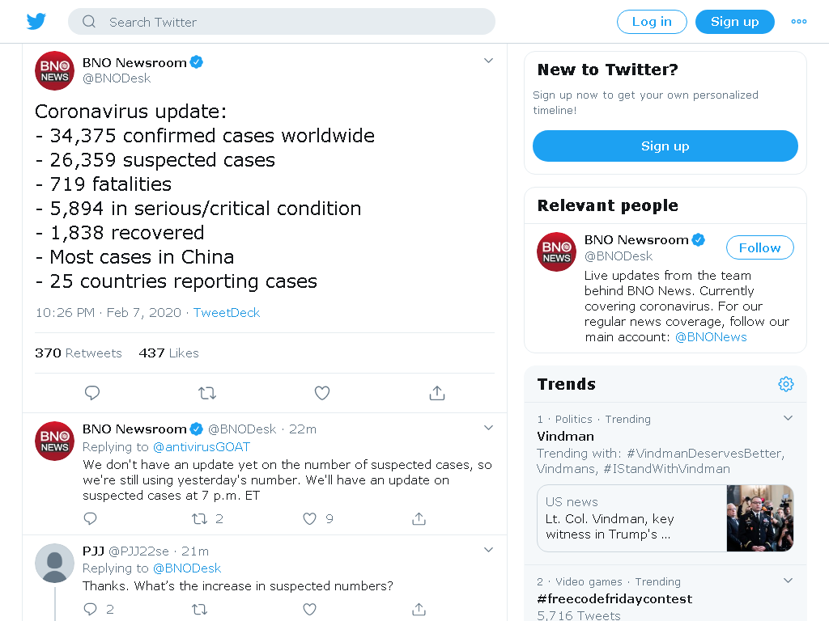Screen dimensions: 829x621
Task: Click the Search Twitter input field
Action: 282,22
